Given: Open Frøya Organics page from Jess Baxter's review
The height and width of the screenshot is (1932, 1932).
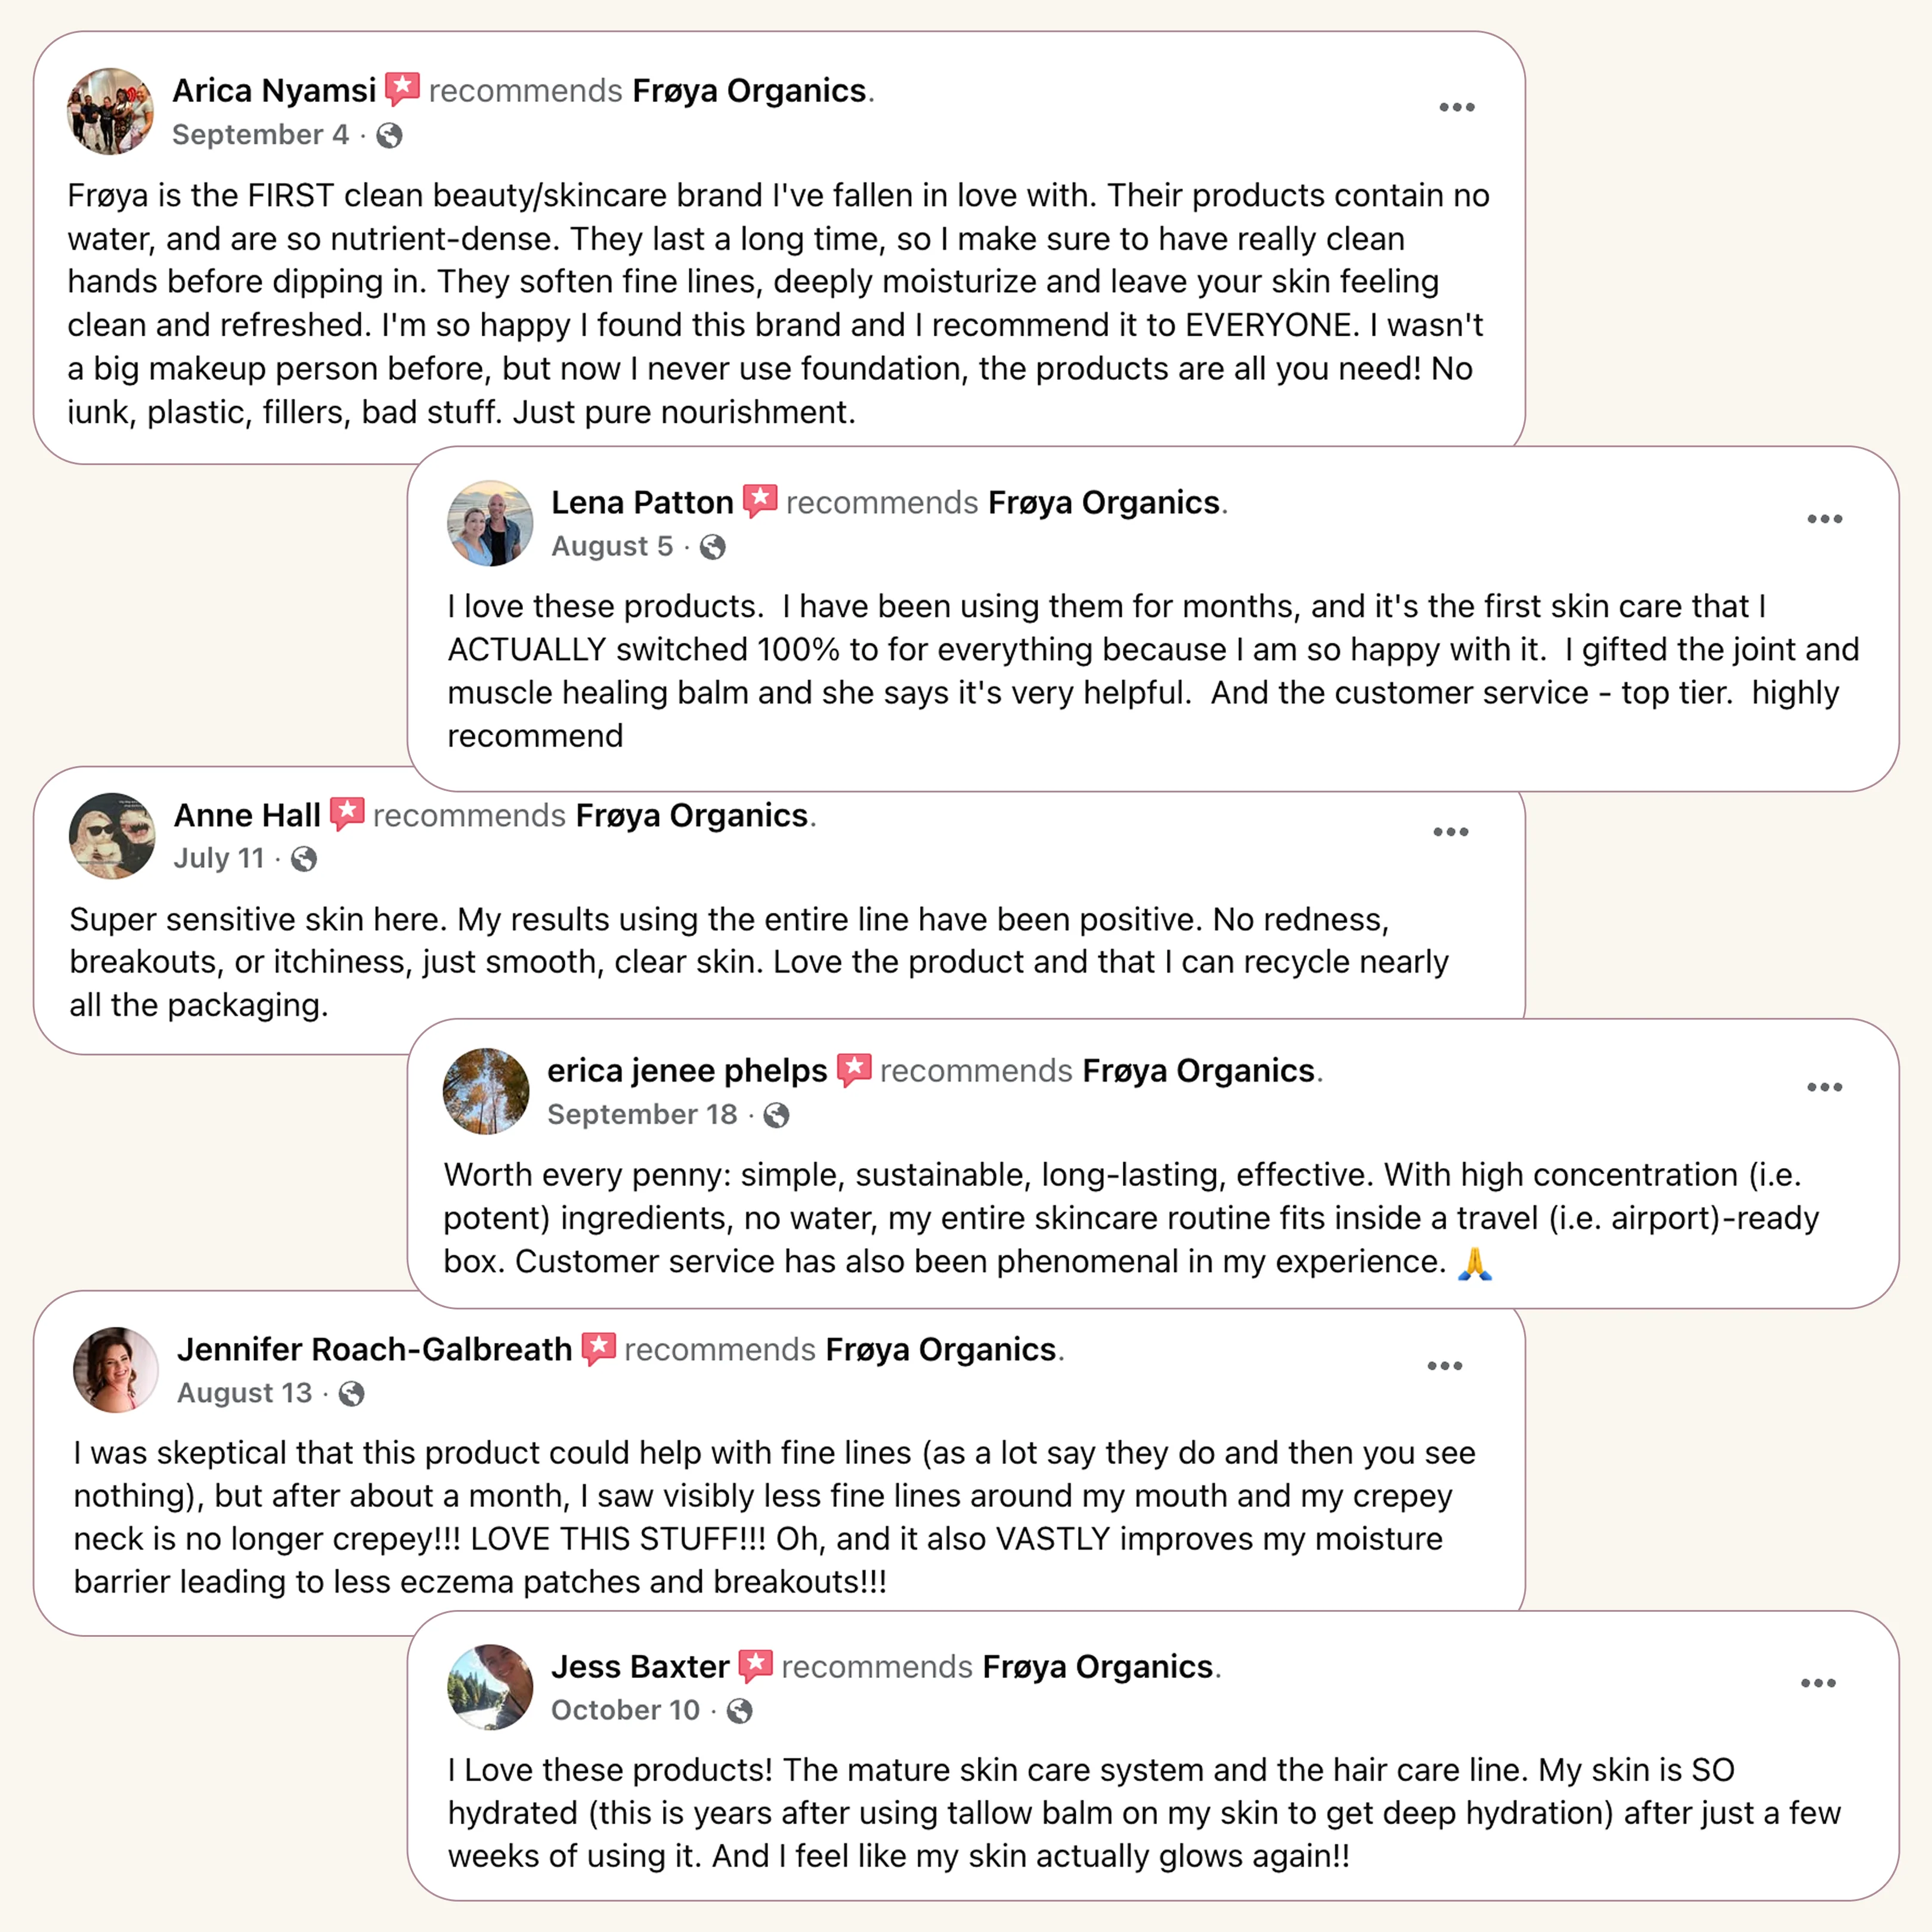Looking at the screenshot, I should tap(1097, 1667).
